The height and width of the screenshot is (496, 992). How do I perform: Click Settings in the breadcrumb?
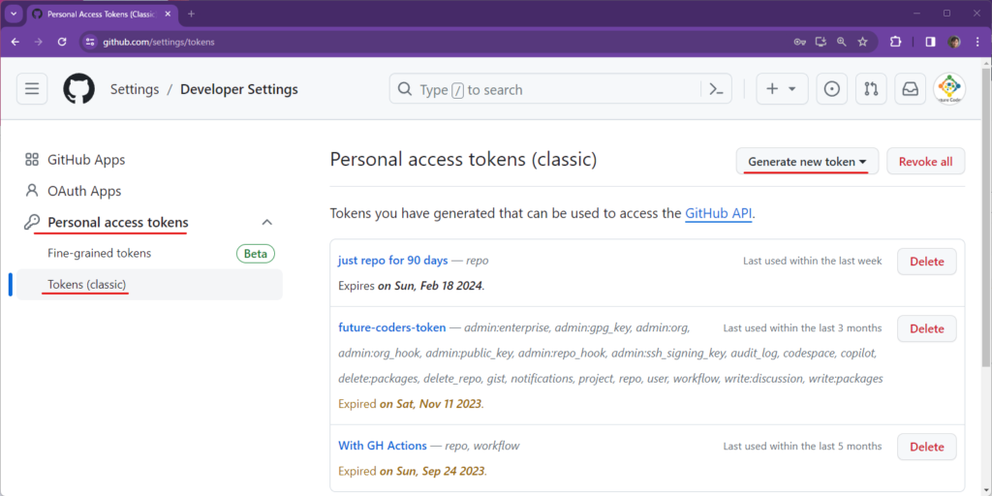(x=134, y=89)
